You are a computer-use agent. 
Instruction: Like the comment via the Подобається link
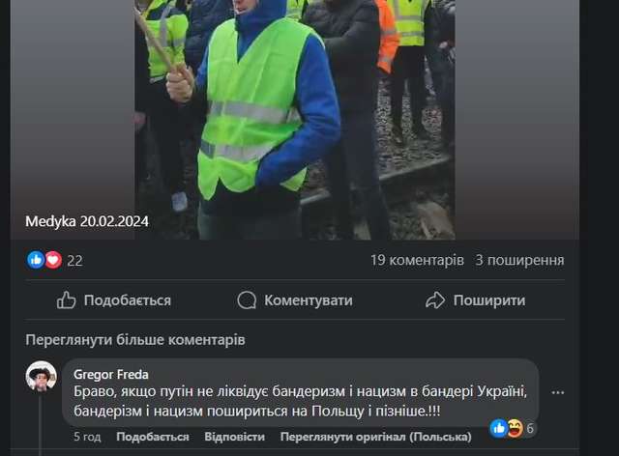[x=153, y=437]
